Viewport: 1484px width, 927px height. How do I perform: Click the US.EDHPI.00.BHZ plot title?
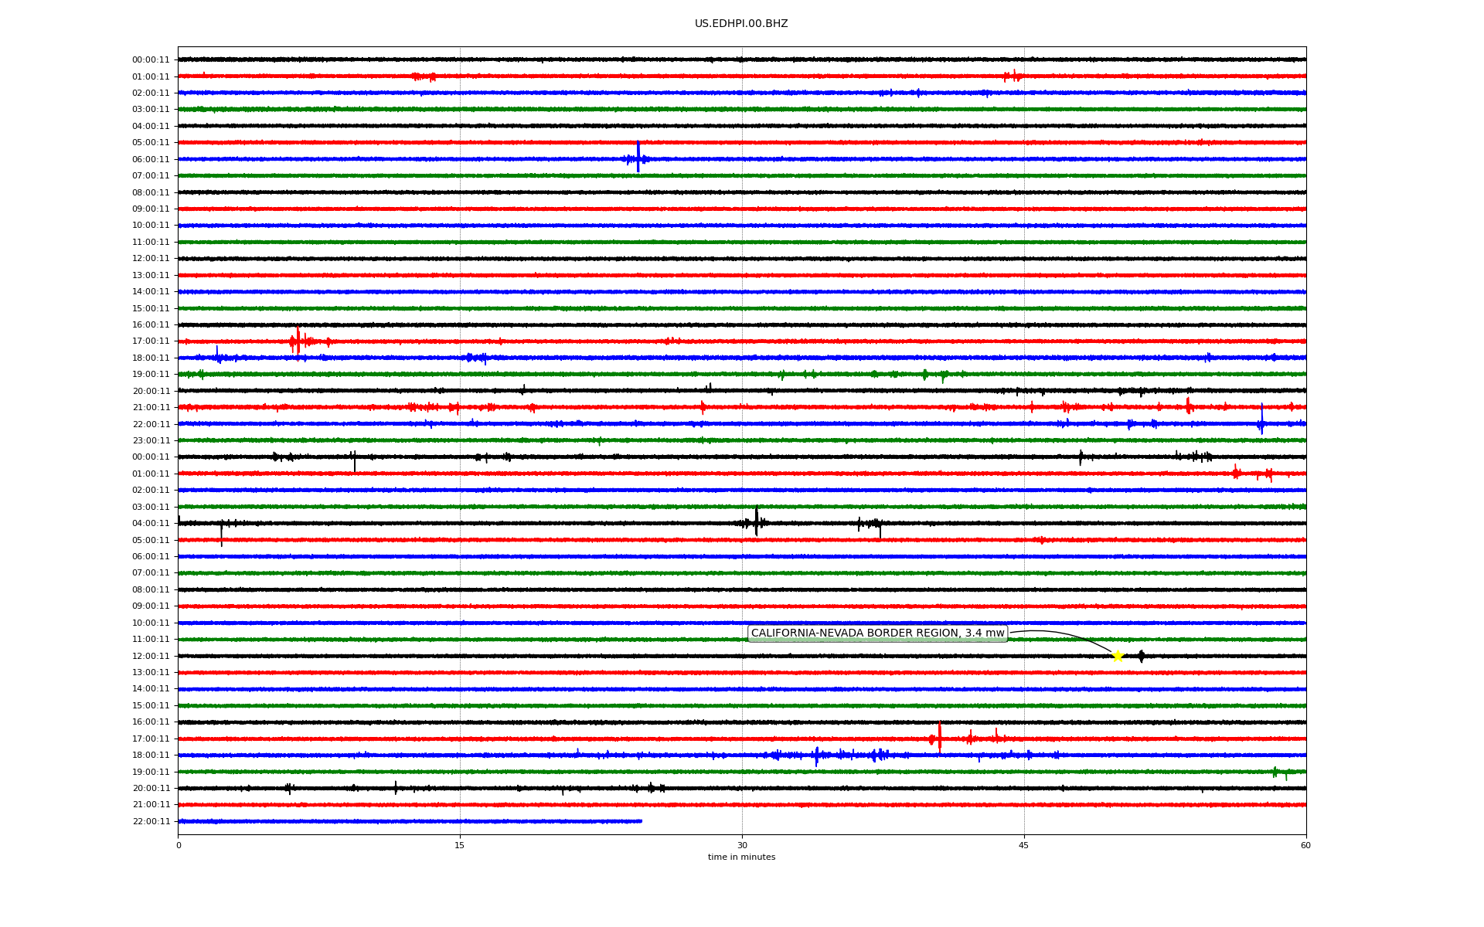click(741, 24)
